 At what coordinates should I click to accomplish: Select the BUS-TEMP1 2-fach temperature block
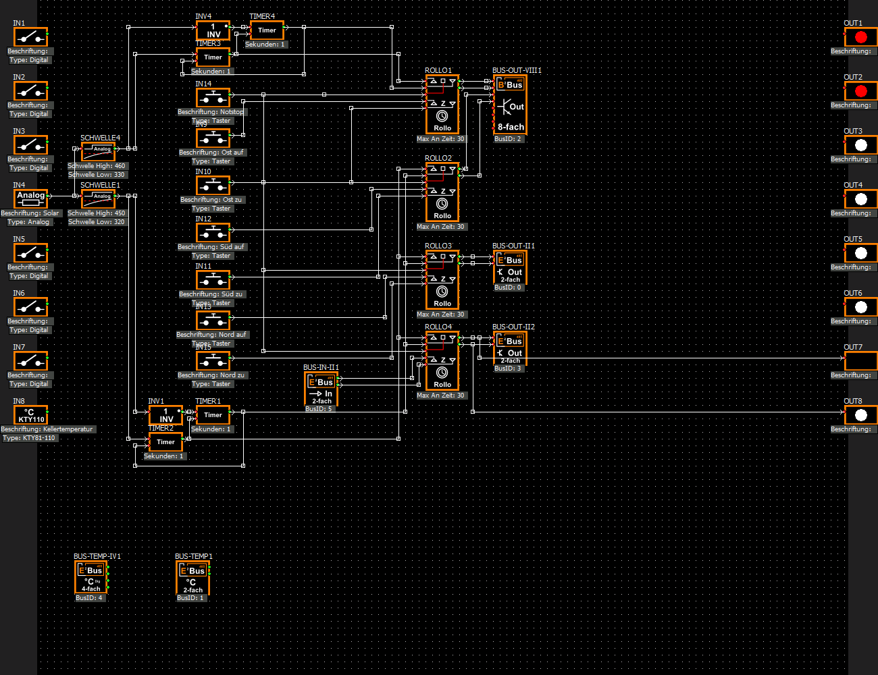coord(192,577)
